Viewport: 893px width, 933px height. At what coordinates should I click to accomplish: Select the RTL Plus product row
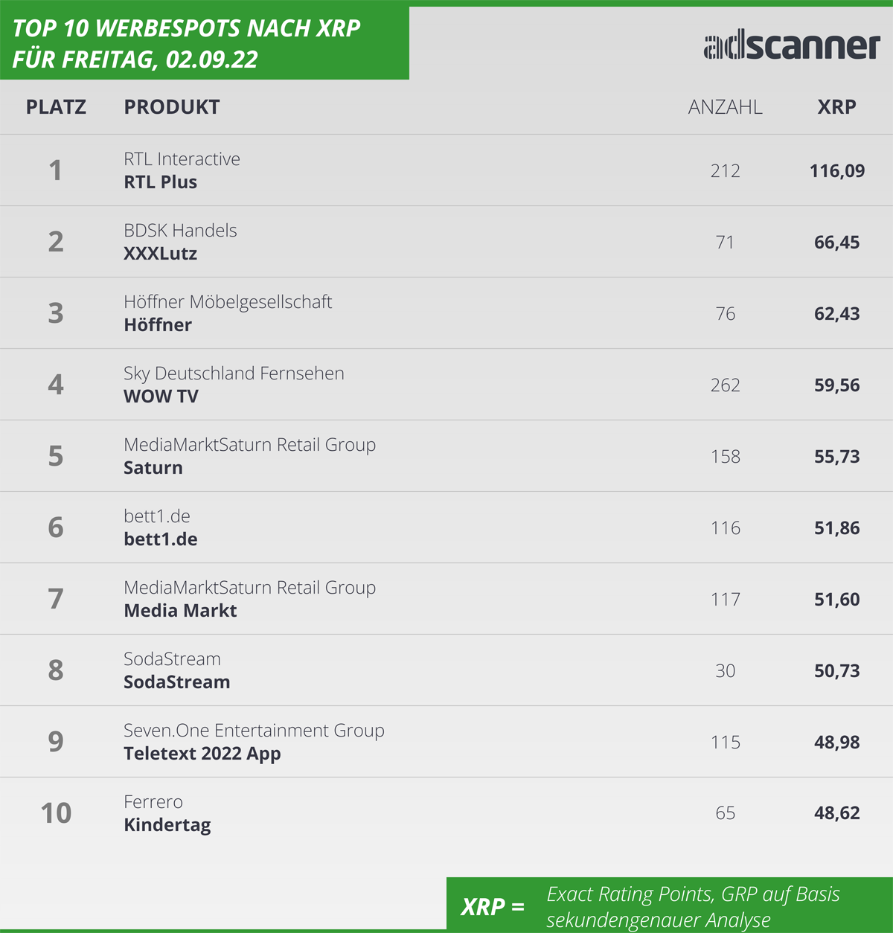coord(446,170)
